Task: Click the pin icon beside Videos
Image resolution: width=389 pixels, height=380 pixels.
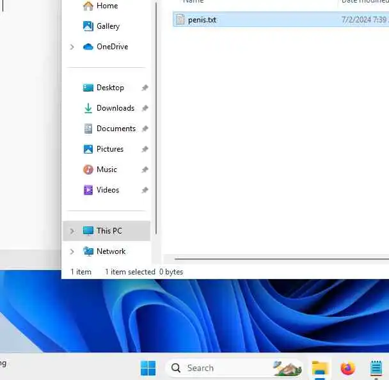Action: [145, 190]
